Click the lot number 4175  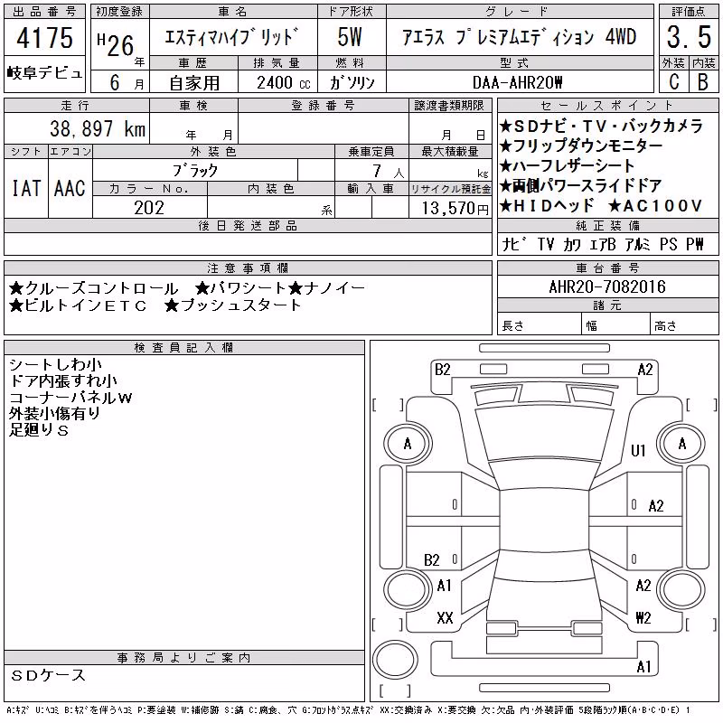(x=44, y=37)
